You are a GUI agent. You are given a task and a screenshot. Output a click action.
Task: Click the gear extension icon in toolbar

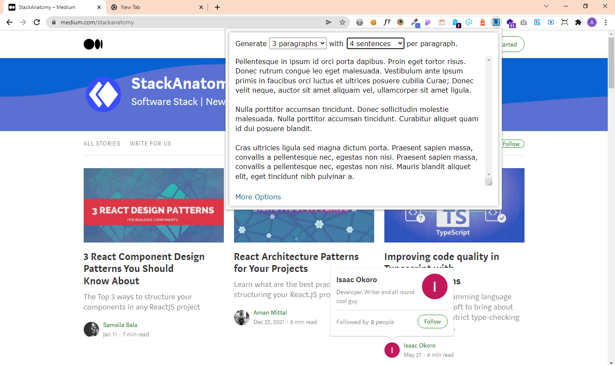[x=360, y=22]
